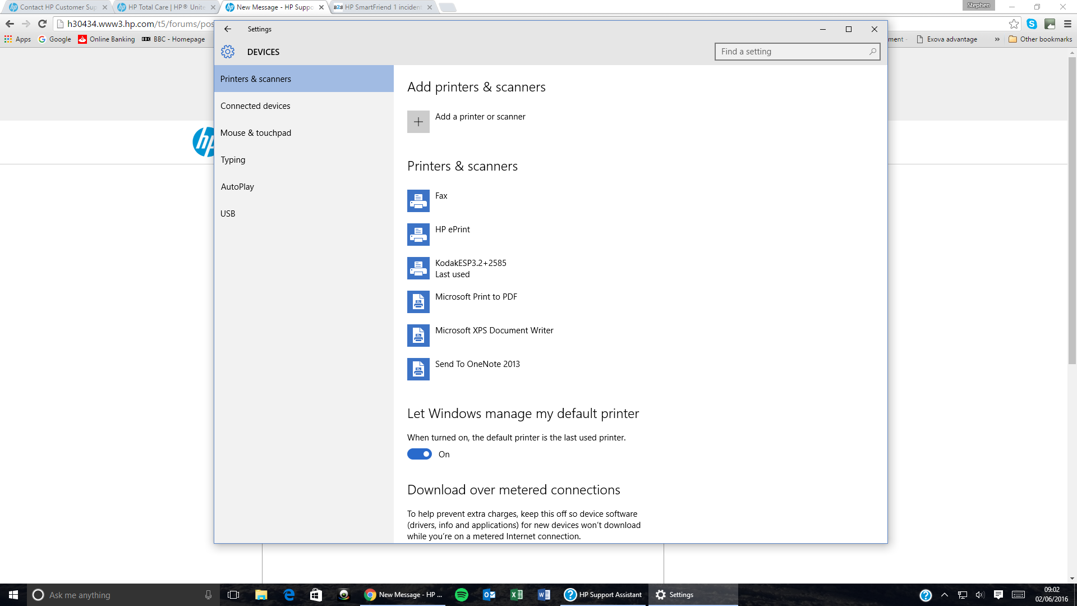1077x606 pixels.
Task: Click New Message HP Chrome taskbar button
Action: coord(403,595)
